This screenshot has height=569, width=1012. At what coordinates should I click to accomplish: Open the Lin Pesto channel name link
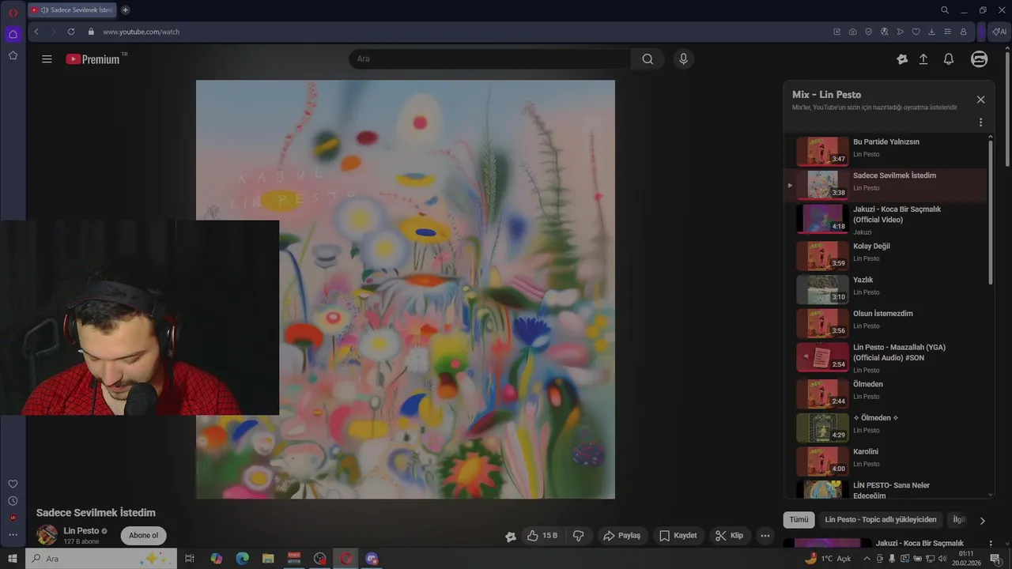(x=81, y=531)
